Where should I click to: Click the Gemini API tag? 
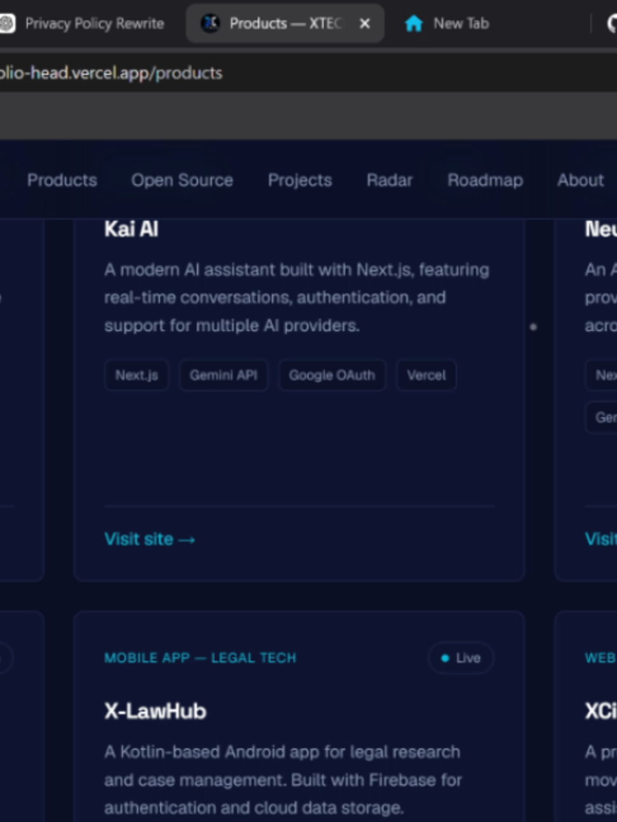[x=223, y=375]
